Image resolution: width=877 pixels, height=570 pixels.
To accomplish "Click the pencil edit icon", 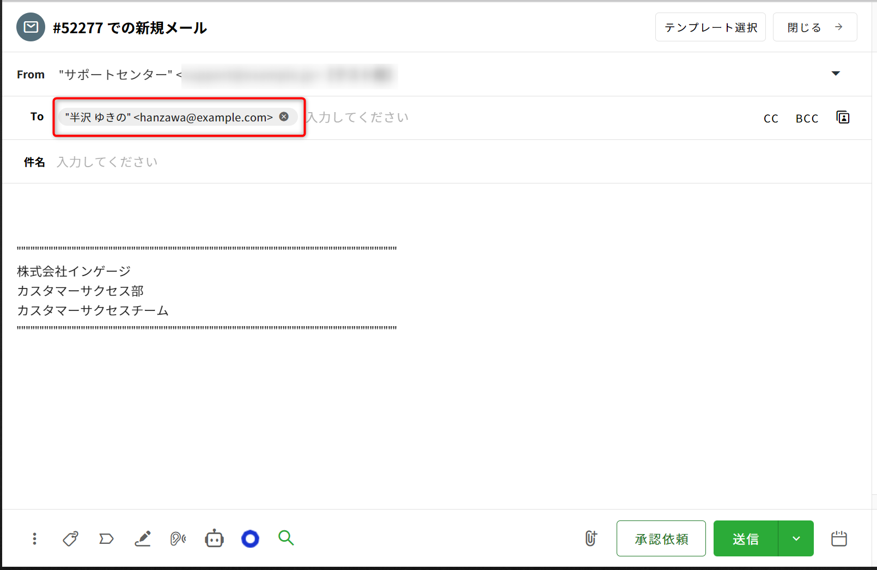I will tap(143, 538).
